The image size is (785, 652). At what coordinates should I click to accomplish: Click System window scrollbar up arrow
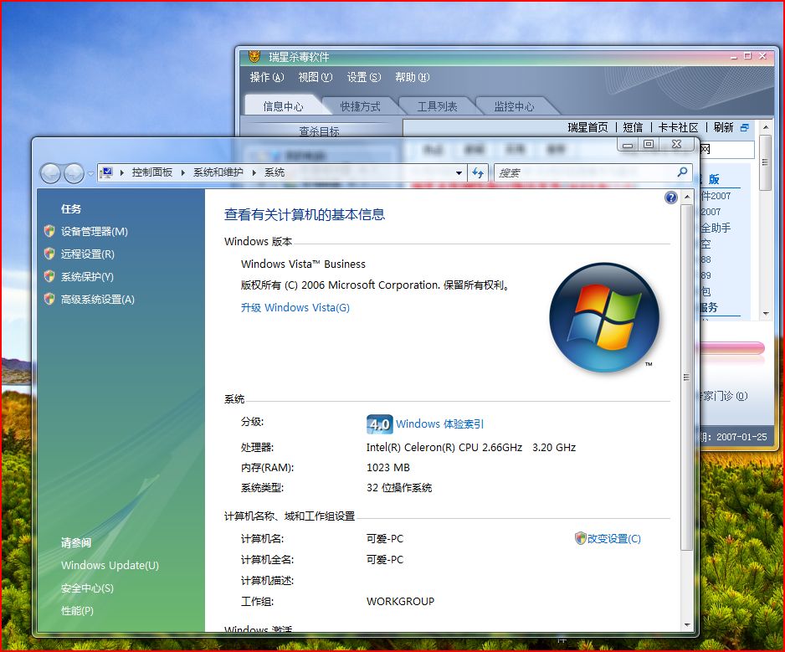[687, 197]
